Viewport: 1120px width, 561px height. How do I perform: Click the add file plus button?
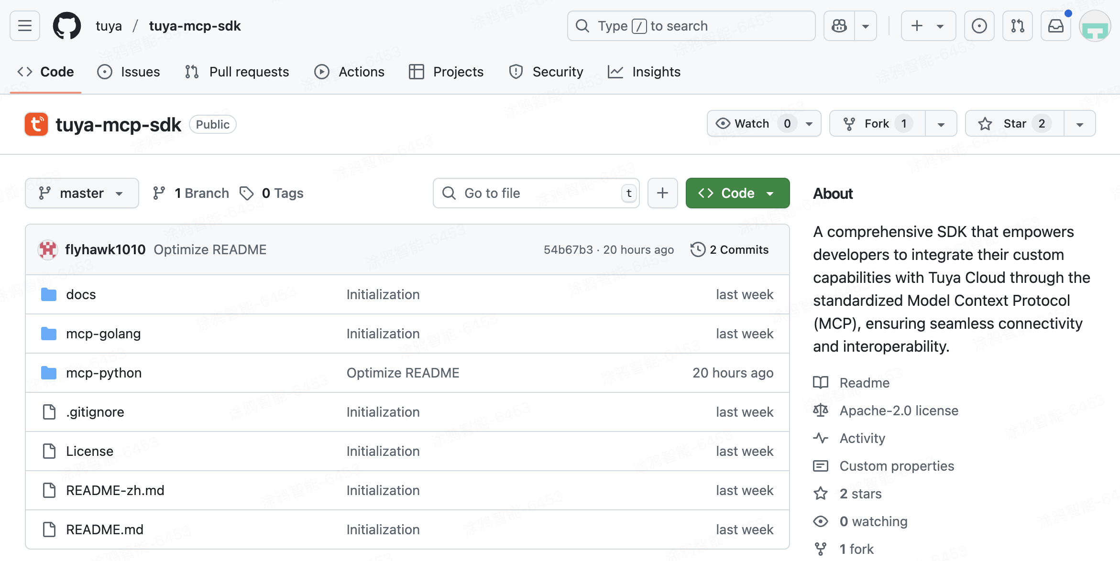(662, 193)
